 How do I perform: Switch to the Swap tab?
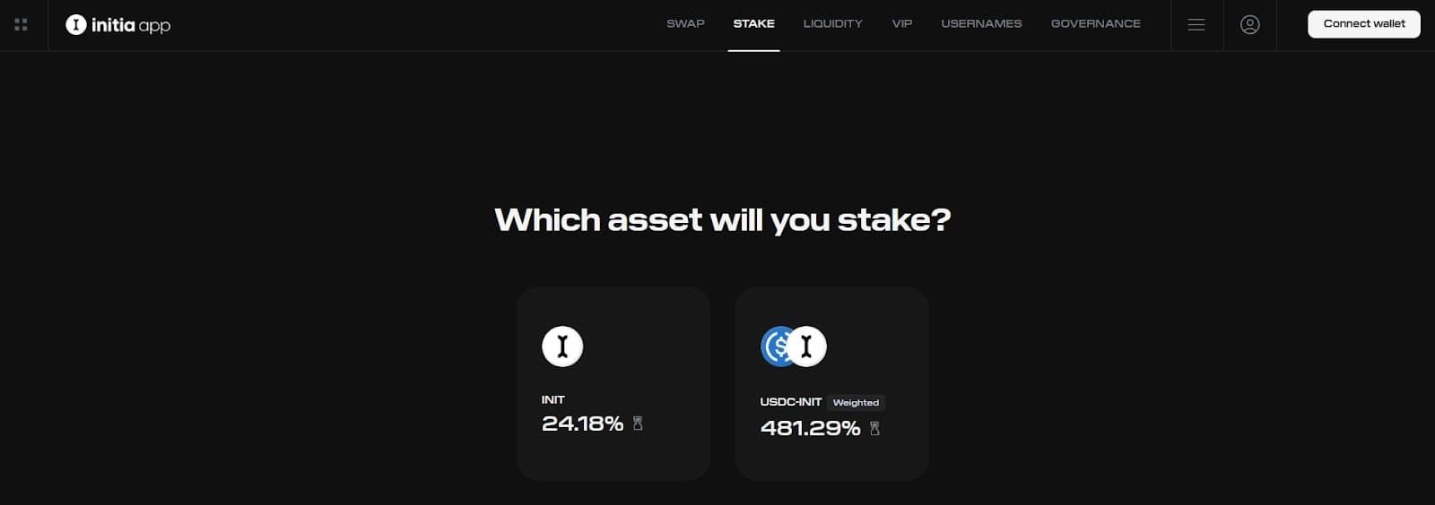tap(685, 24)
